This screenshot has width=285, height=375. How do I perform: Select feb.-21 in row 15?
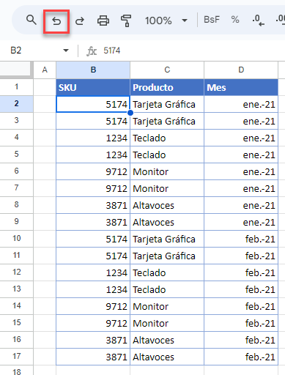[241, 323]
